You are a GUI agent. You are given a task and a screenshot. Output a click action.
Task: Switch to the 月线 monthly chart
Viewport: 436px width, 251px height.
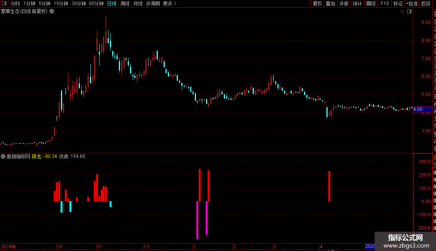pos(138,3)
